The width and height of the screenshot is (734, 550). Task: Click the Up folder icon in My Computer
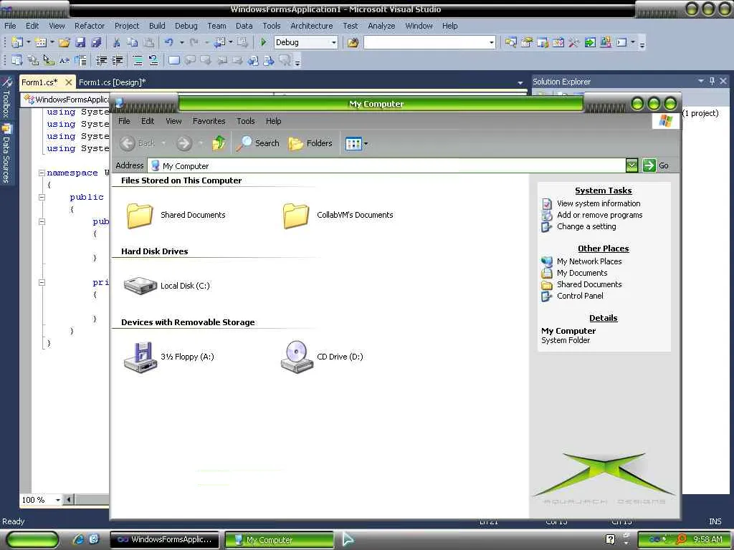(x=219, y=143)
